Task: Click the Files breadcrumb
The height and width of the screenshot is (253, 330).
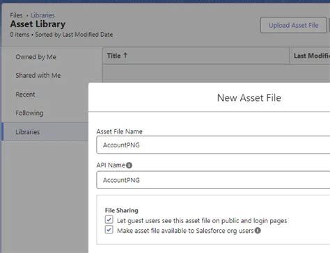Action: coord(16,15)
